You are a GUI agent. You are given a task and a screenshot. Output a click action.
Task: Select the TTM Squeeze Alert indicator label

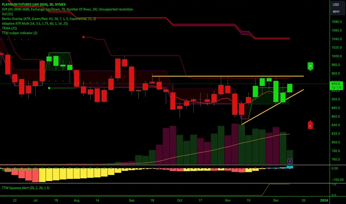26,188
